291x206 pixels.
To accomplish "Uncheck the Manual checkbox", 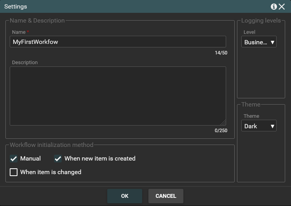I will [x=14, y=159].
